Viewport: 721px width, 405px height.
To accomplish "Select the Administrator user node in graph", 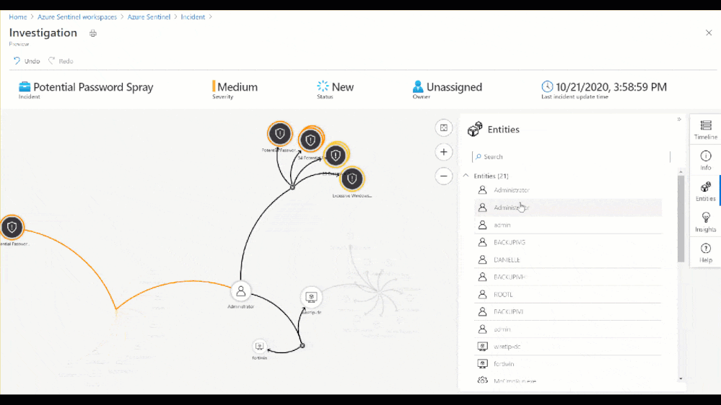I will coord(240,291).
